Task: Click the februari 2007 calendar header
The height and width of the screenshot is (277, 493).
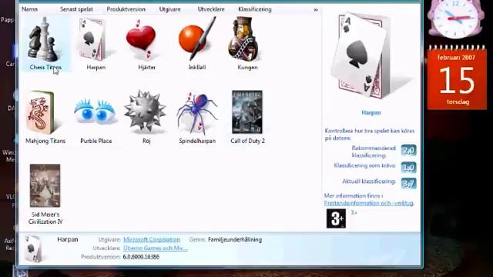Action: (x=456, y=58)
